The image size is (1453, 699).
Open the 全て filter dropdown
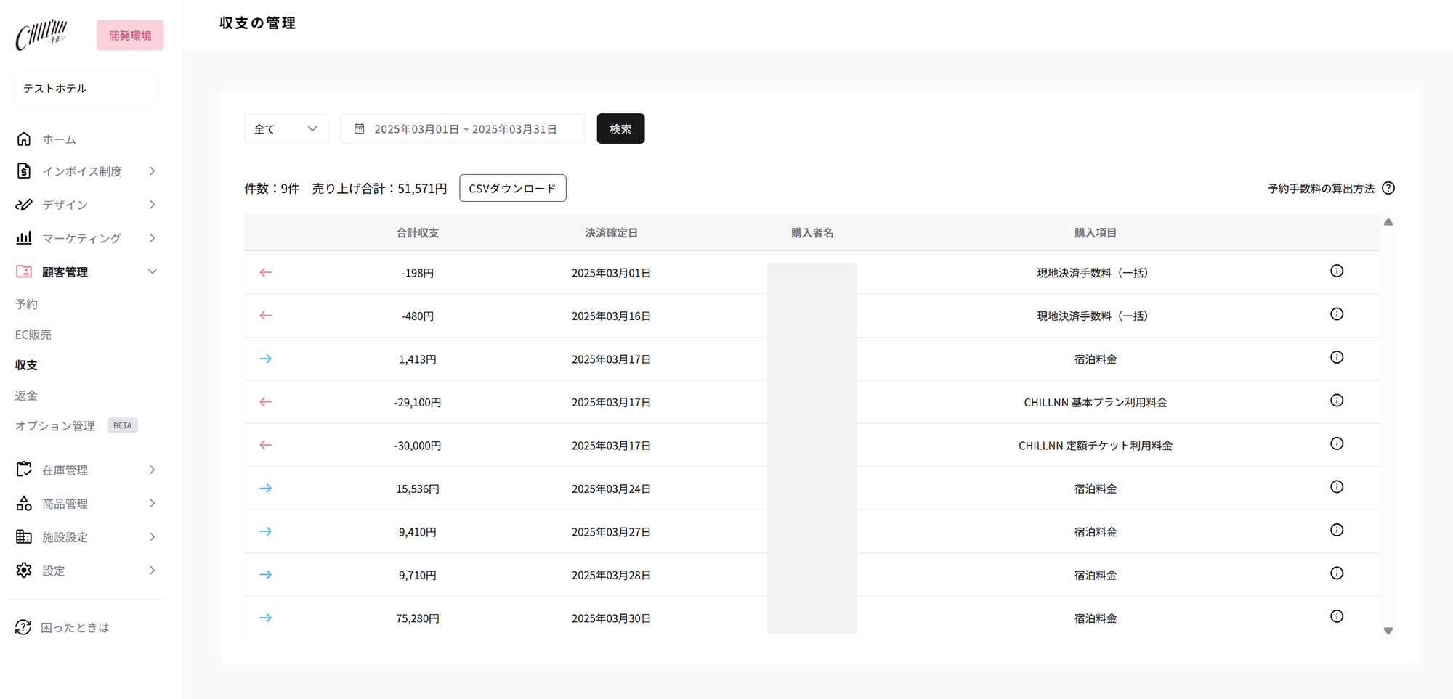[286, 129]
